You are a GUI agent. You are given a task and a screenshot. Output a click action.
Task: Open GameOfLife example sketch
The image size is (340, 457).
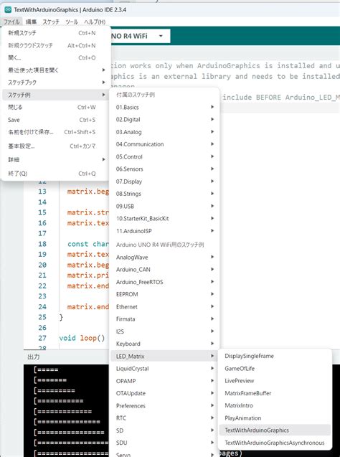[x=275, y=369]
